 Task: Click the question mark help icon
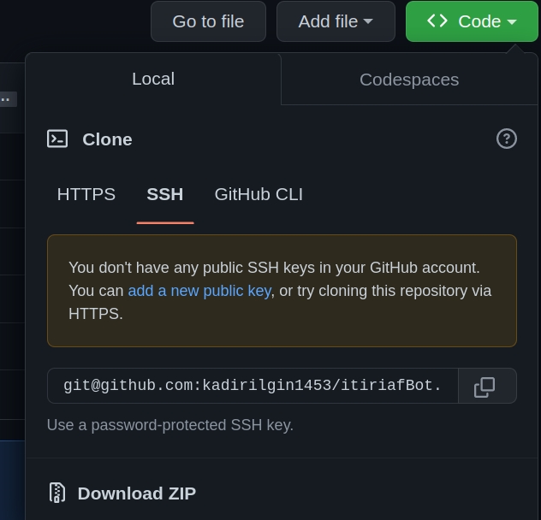(507, 139)
